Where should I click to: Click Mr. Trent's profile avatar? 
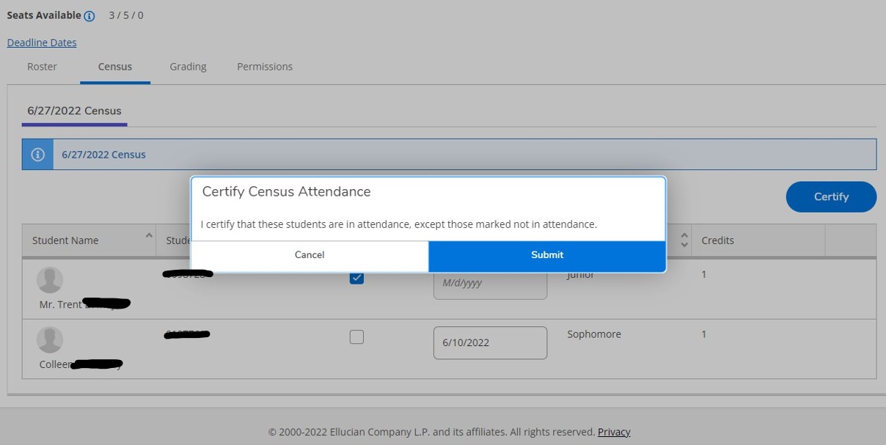pyautogui.click(x=50, y=280)
